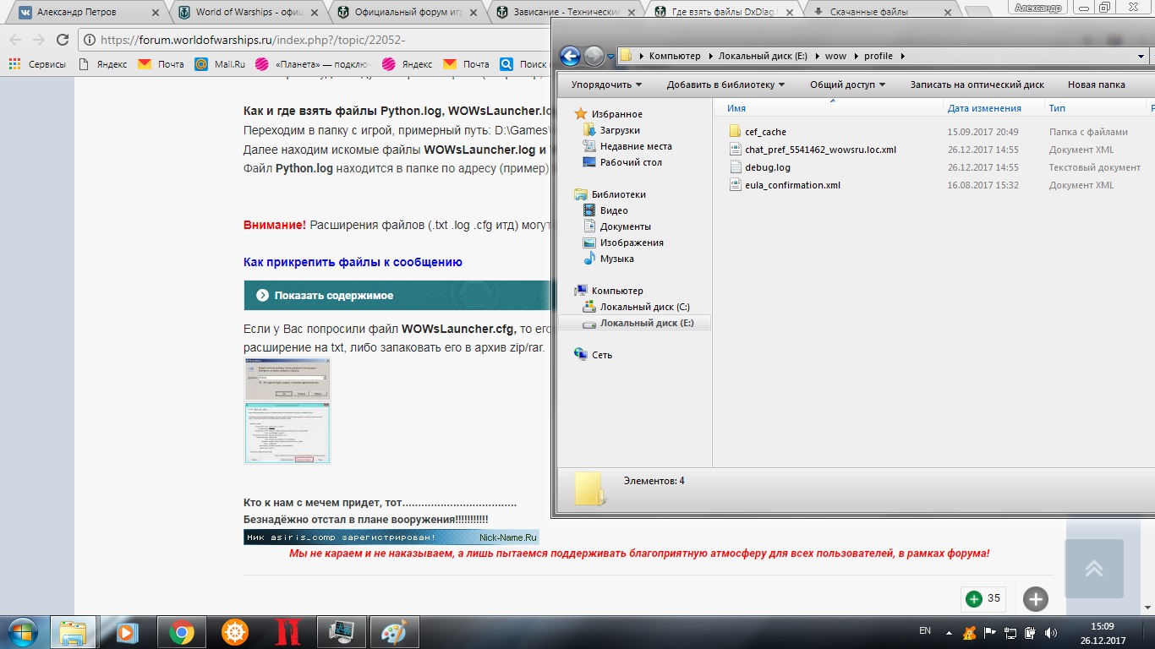Click the Chrome address bar URL
Viewport: 1155px width, 649px height.
(253, 40)
